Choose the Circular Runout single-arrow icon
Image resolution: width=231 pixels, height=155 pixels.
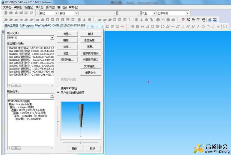pos(198,27)
